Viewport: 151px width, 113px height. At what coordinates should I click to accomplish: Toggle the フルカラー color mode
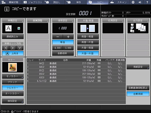tap(13, 88)
